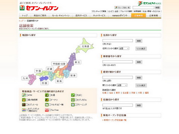Open the 札幌 route map link
This screenshot has height=134, width=179.
click(104, 93)
